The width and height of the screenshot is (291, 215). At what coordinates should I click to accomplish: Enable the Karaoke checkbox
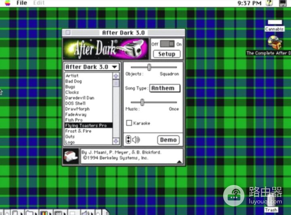pyautogui.click(x=129, y=123)
